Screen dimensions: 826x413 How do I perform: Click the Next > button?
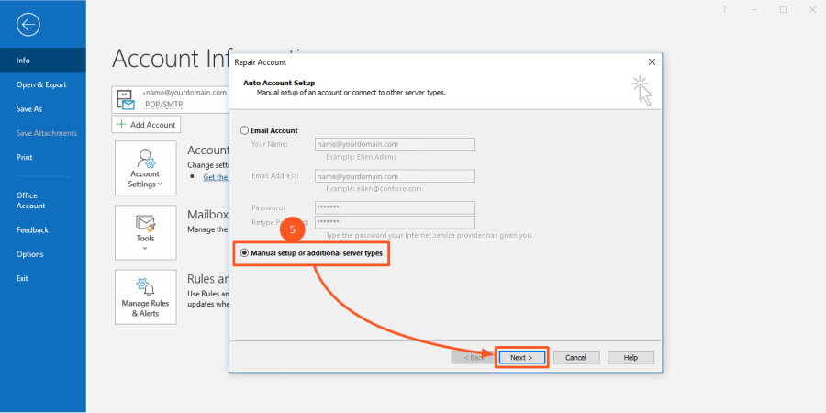[x=521, y=357]
